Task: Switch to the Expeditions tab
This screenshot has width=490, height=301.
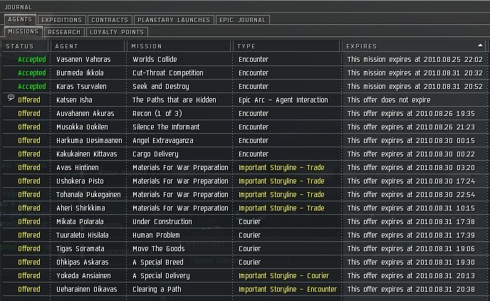Action: click(x=61, y=20)
